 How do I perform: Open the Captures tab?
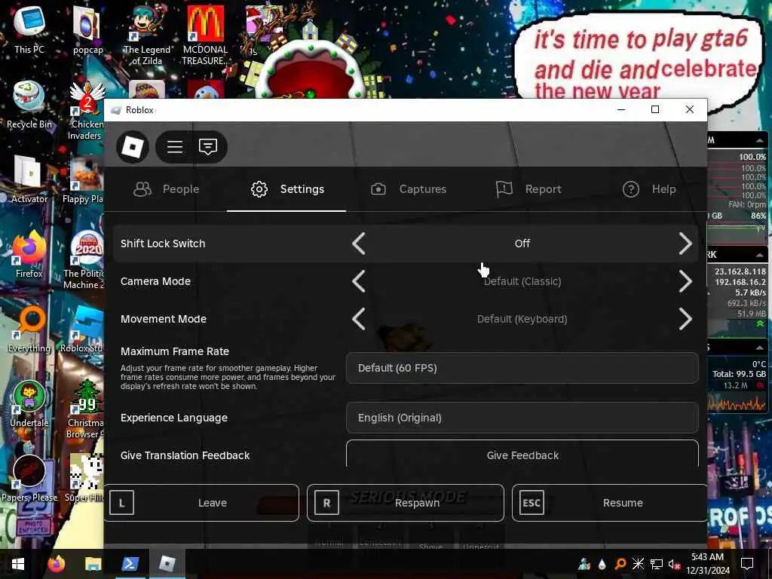coord(408,189)
